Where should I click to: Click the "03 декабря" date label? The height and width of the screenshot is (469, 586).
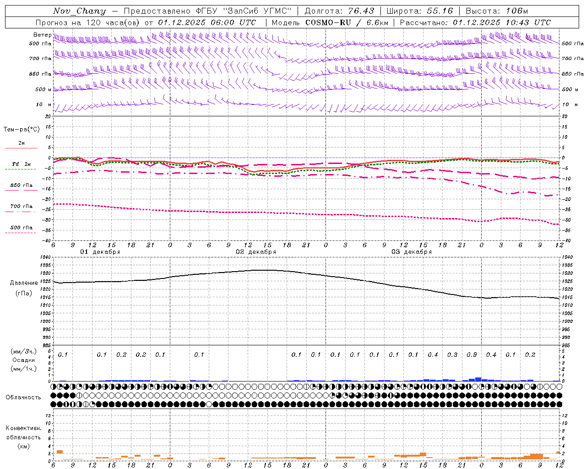tap(412, 252)
